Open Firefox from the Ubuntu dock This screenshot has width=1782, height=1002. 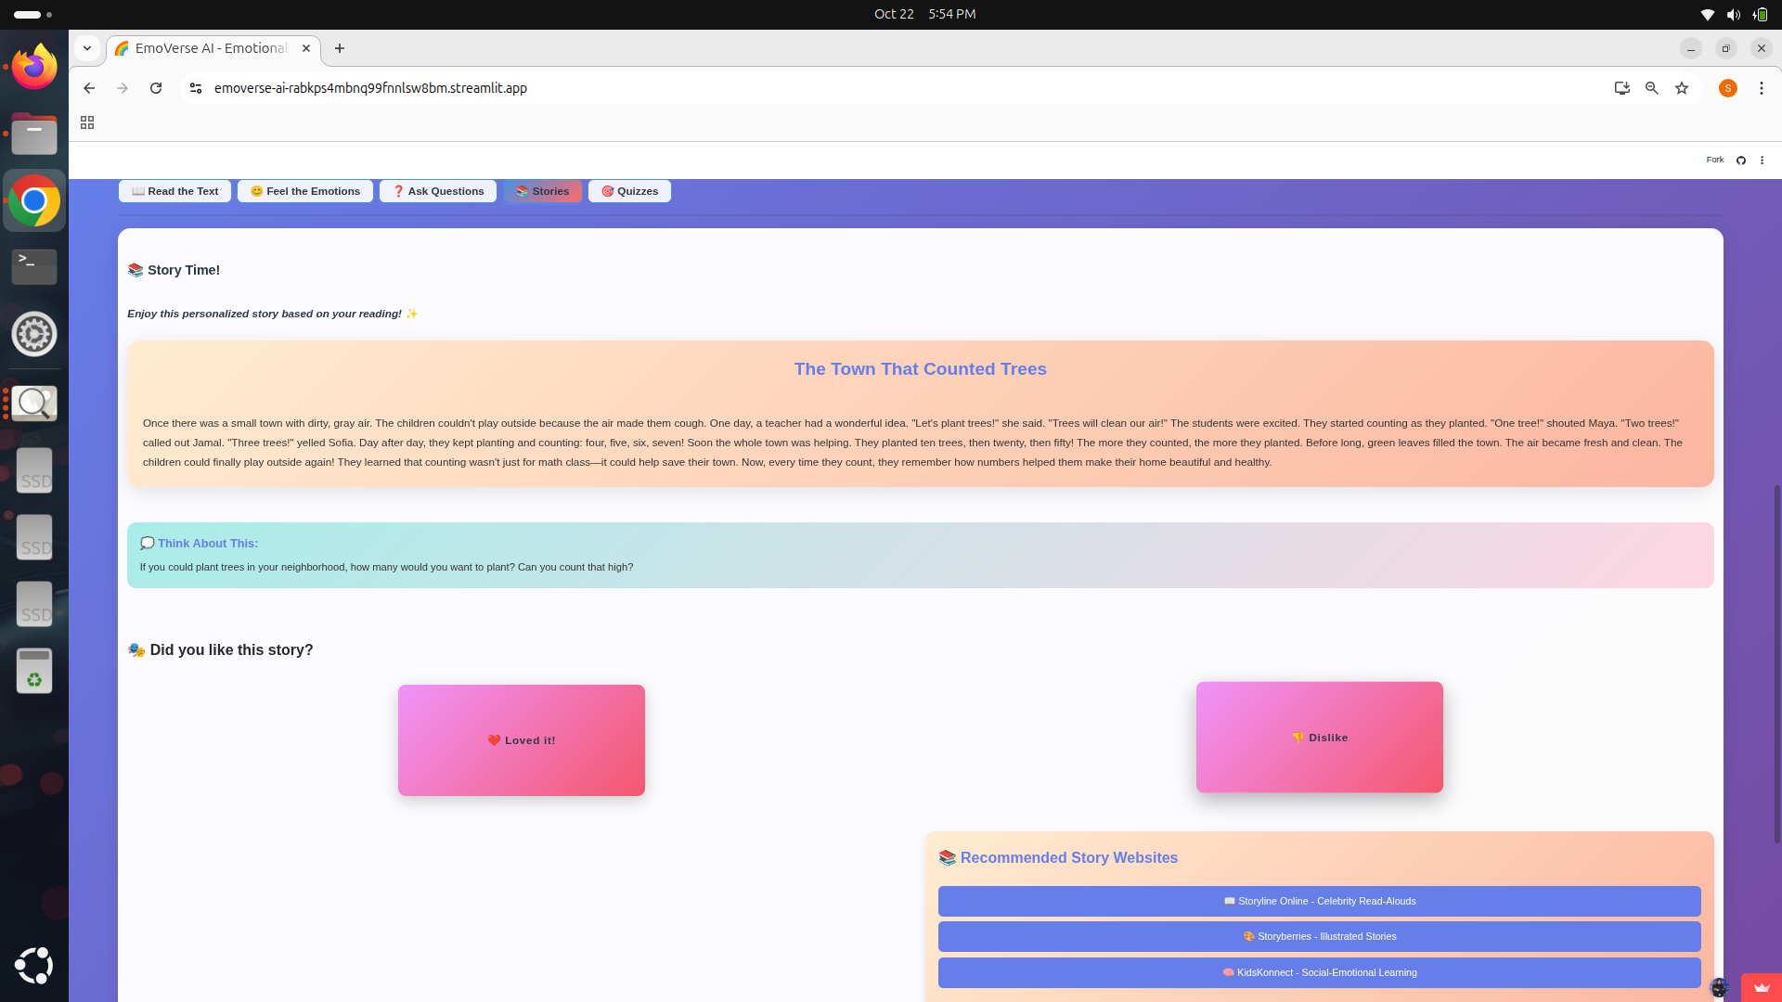click(x=34, y=67)
